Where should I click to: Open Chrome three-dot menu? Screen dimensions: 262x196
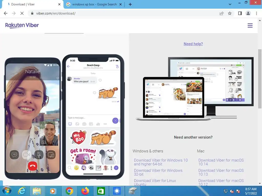(256, 13)
